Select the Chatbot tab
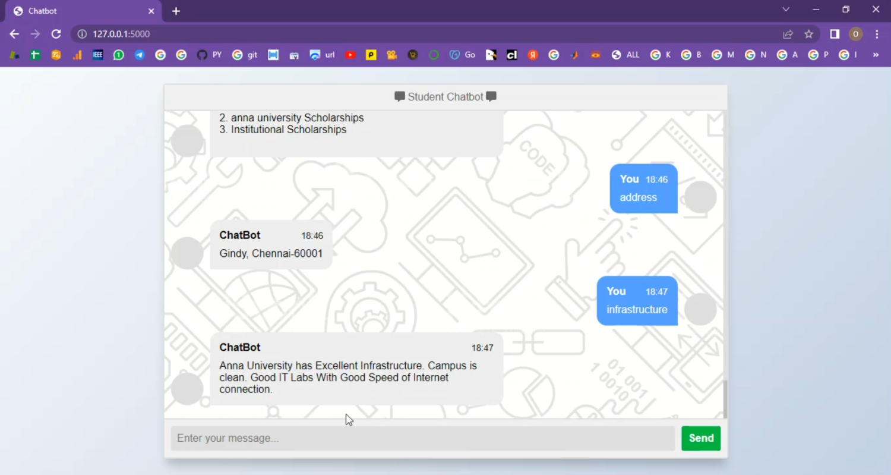891x475 pixels. [77, 11]
